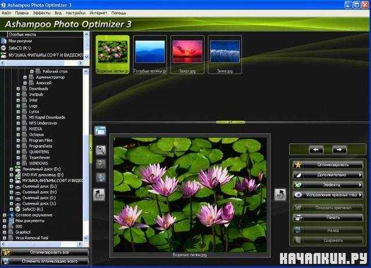
Task: Select the Lyrics folder
Action: point(34,112)
